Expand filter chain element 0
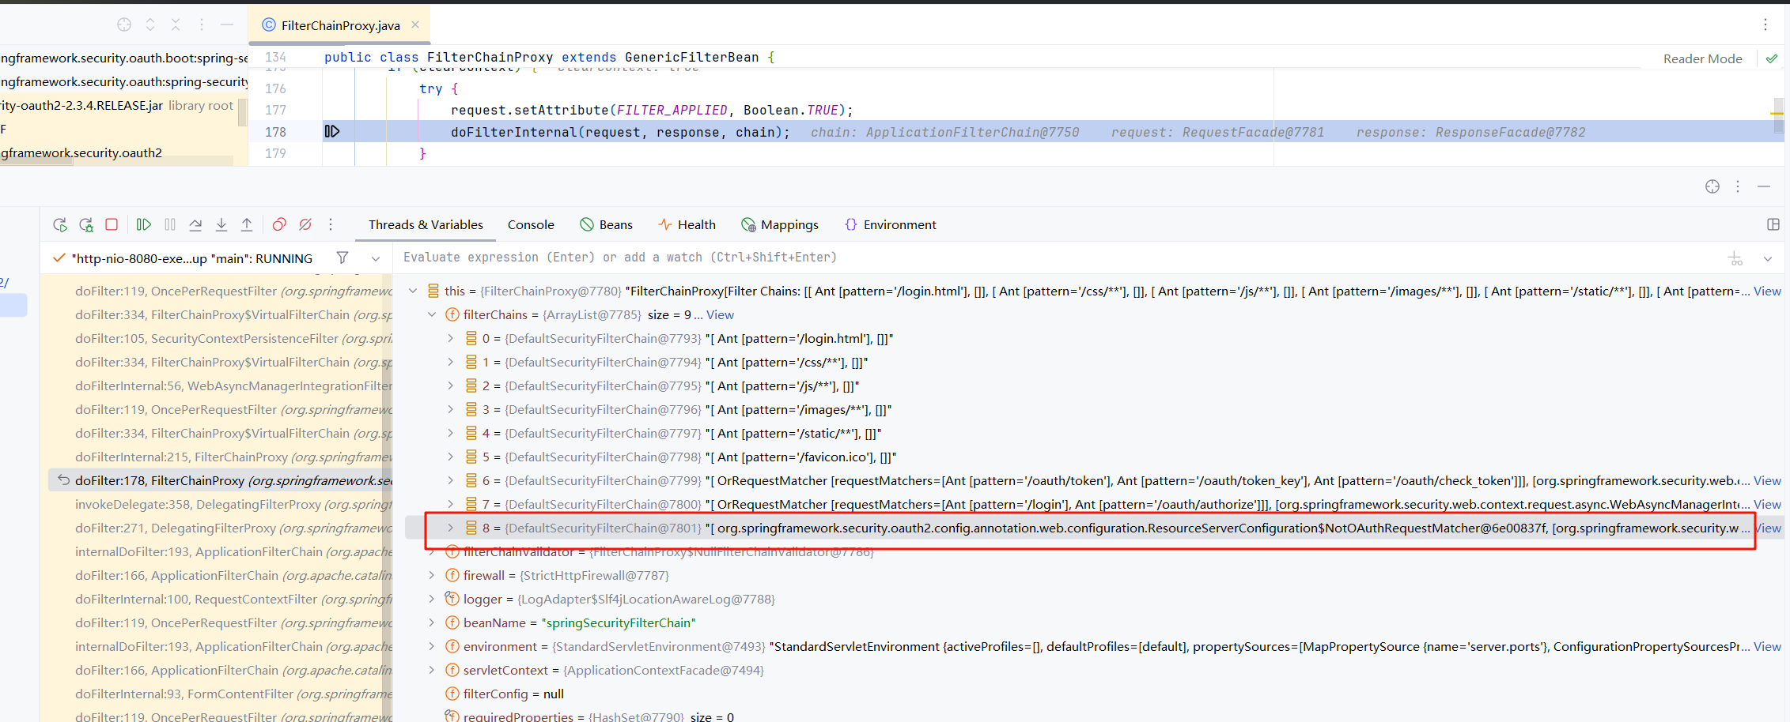This screenshot has height=722, width=1790. [x=451, y=338]
